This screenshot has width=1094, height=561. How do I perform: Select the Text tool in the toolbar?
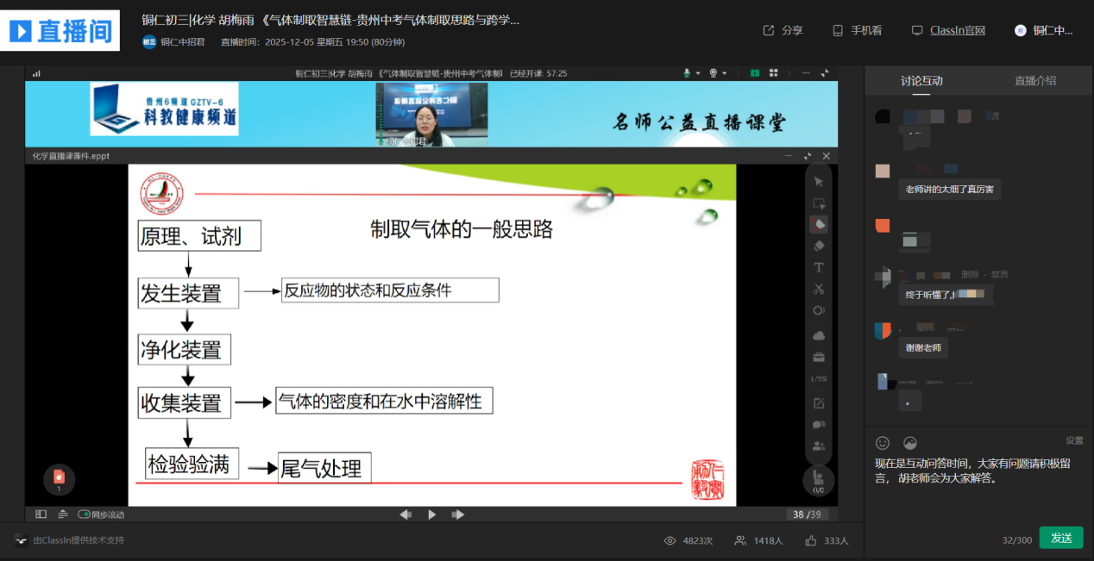tap(819, 267)
